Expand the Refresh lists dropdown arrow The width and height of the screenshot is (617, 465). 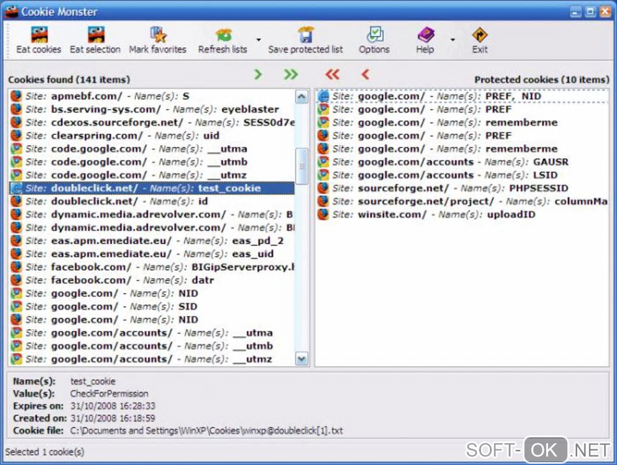pos(258,40)
